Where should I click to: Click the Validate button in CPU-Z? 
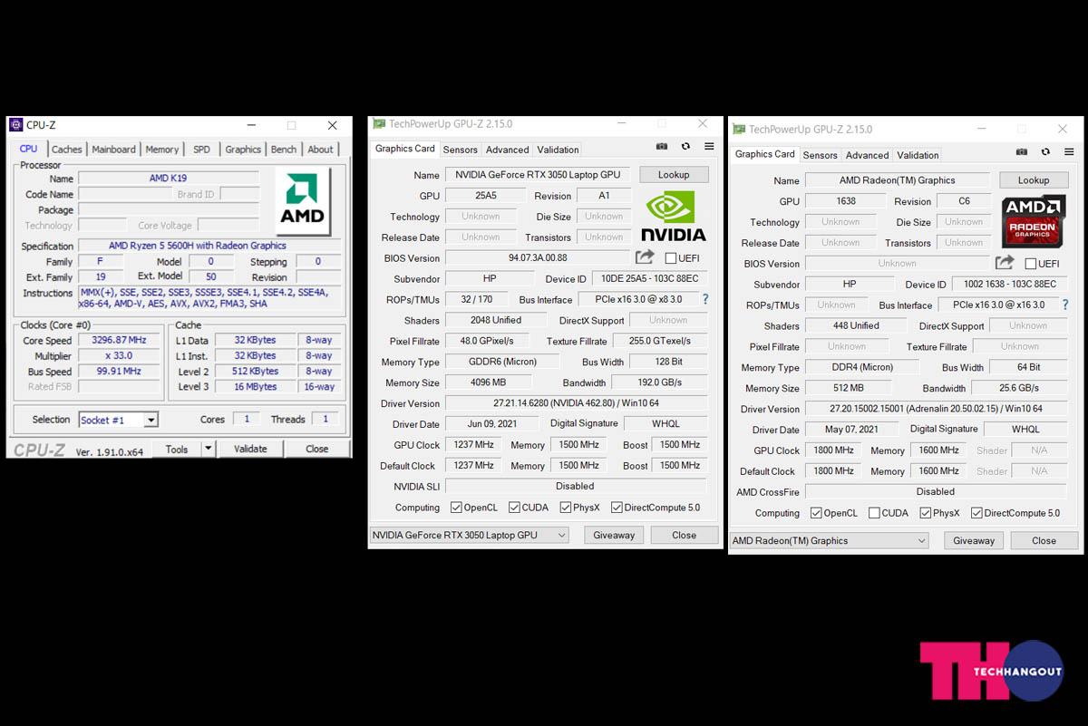250,449
